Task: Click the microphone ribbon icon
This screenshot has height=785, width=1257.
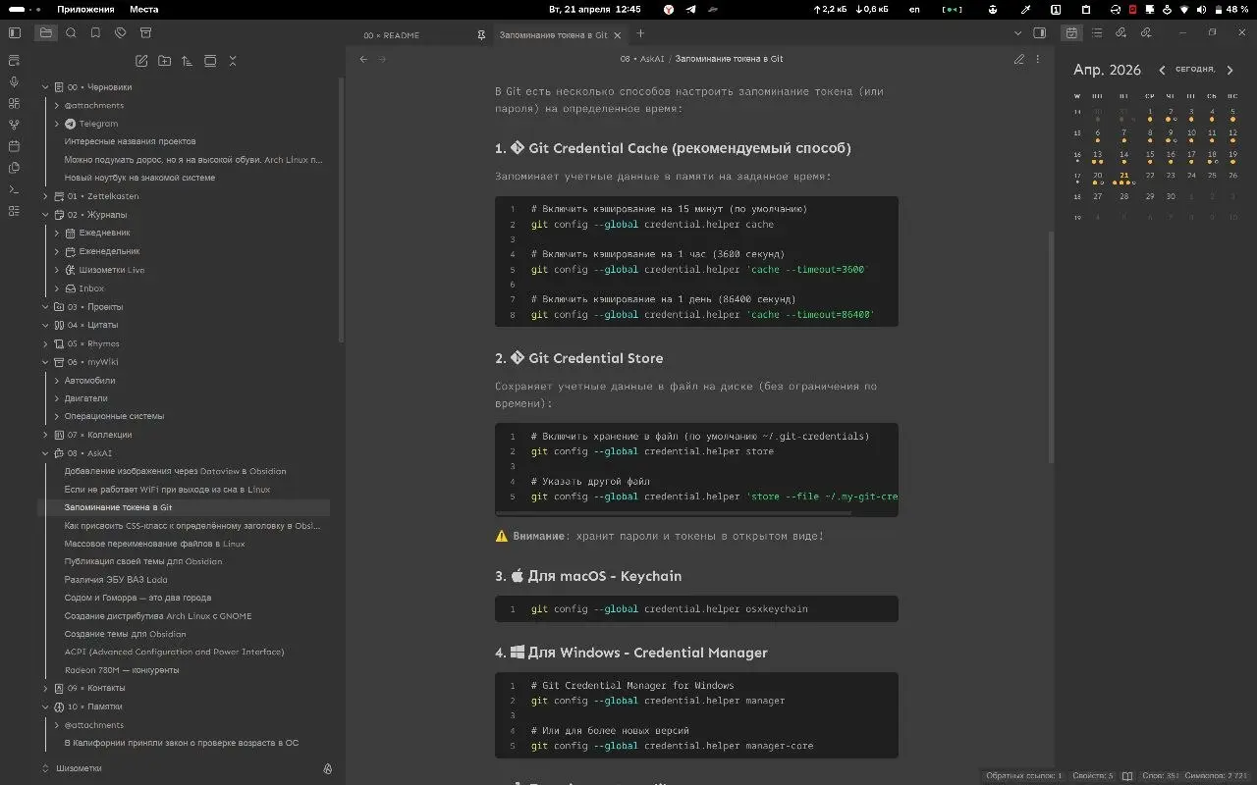Action: point(14,82)
